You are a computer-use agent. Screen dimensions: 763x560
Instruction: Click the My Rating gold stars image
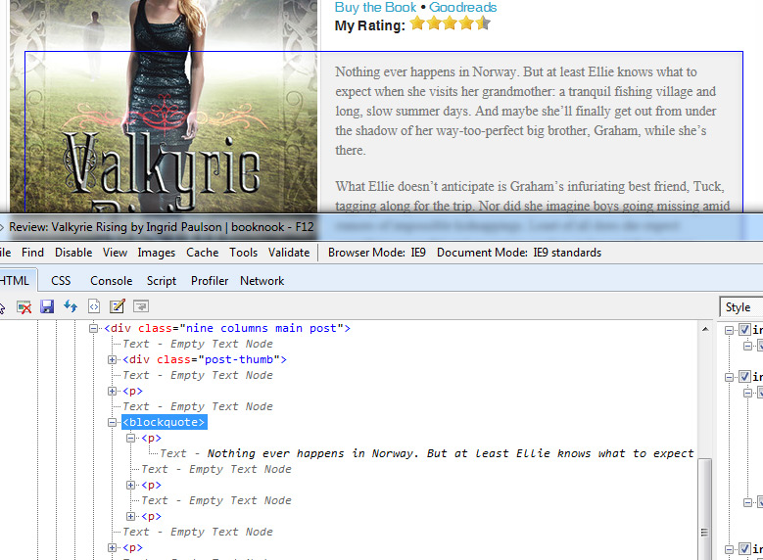pos(450,23)
